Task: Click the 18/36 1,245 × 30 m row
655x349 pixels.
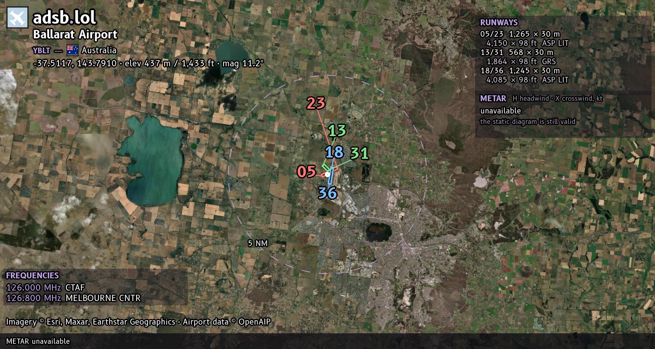Action: pyautogui.click(x=520, y=71)
